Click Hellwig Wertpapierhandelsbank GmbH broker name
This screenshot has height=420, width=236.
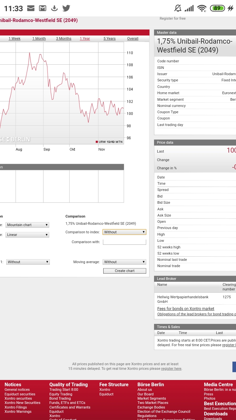point(183,299)
